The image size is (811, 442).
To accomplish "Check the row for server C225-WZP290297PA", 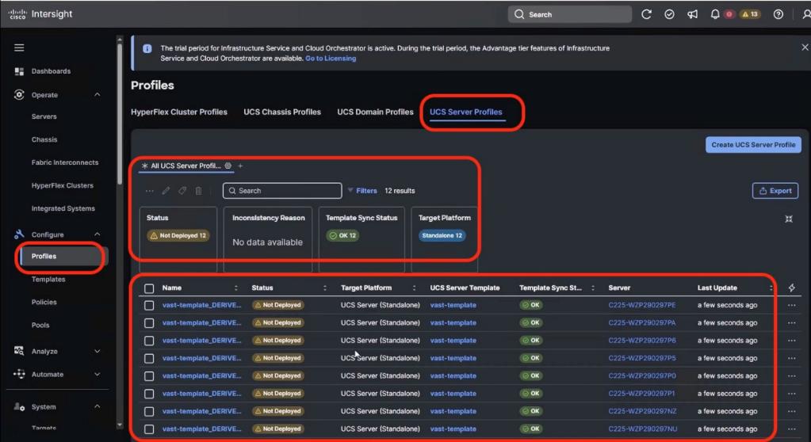I will [x=149, y=323].
